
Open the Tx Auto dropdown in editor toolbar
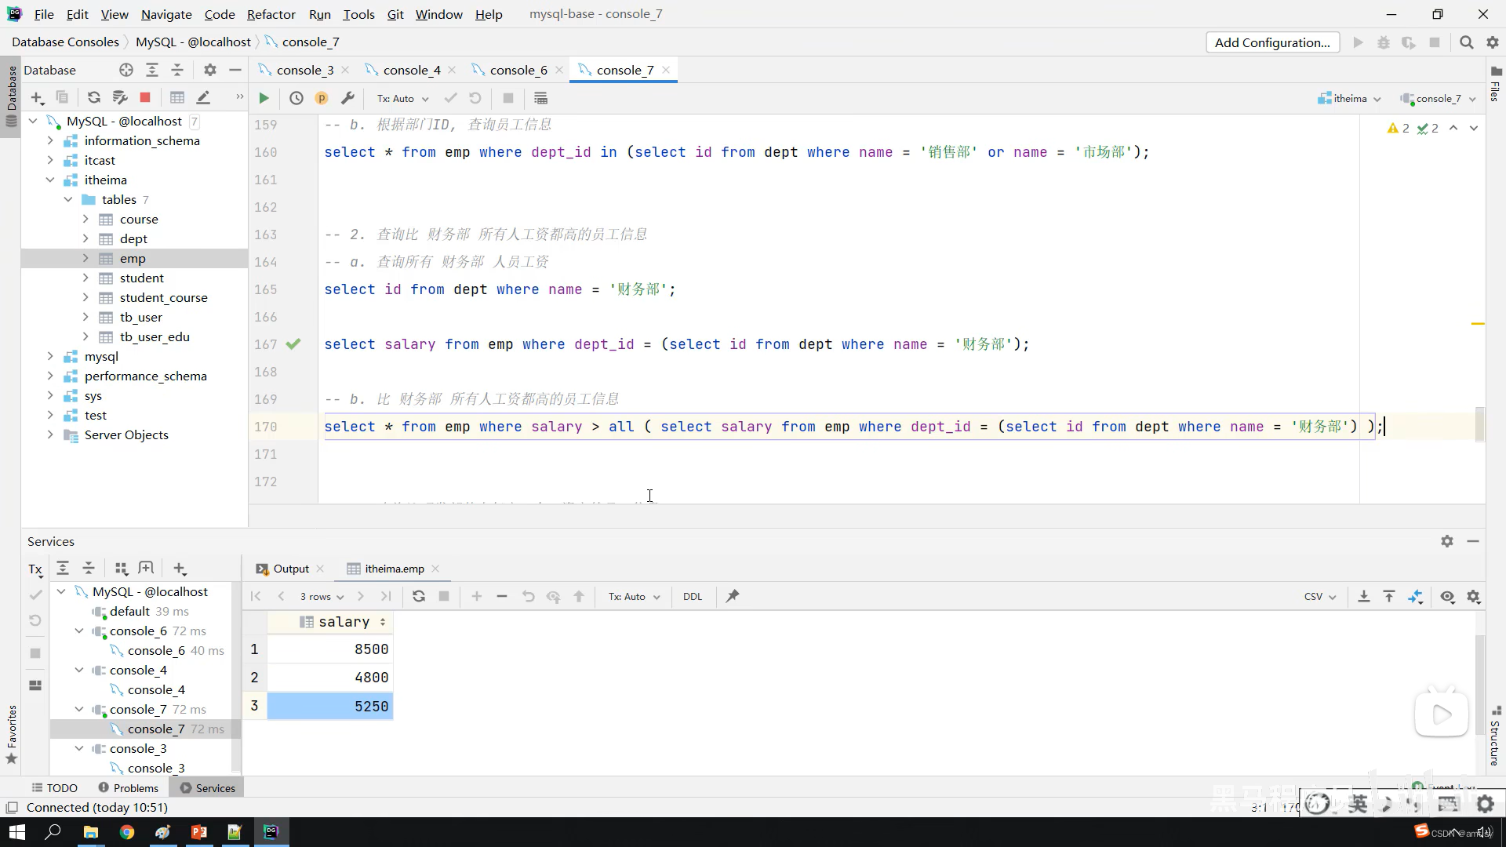(x=402, y=98)
